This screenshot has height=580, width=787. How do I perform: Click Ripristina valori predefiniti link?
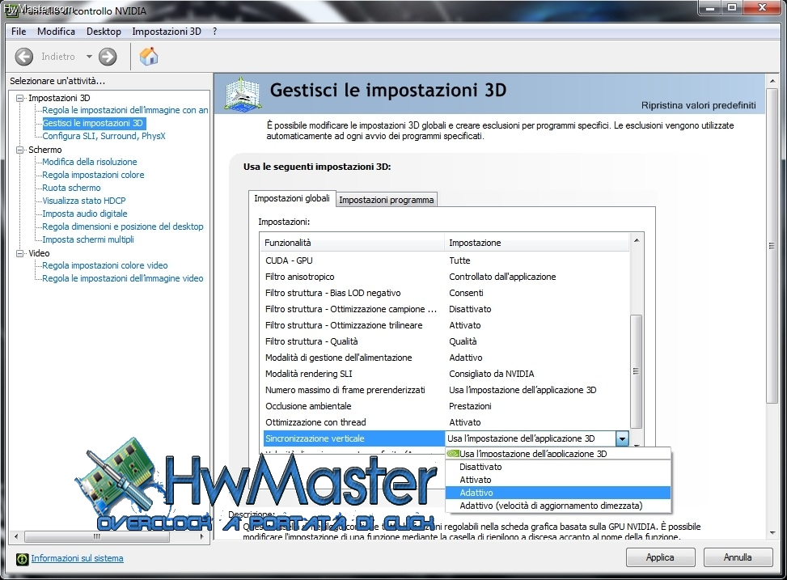698,105
